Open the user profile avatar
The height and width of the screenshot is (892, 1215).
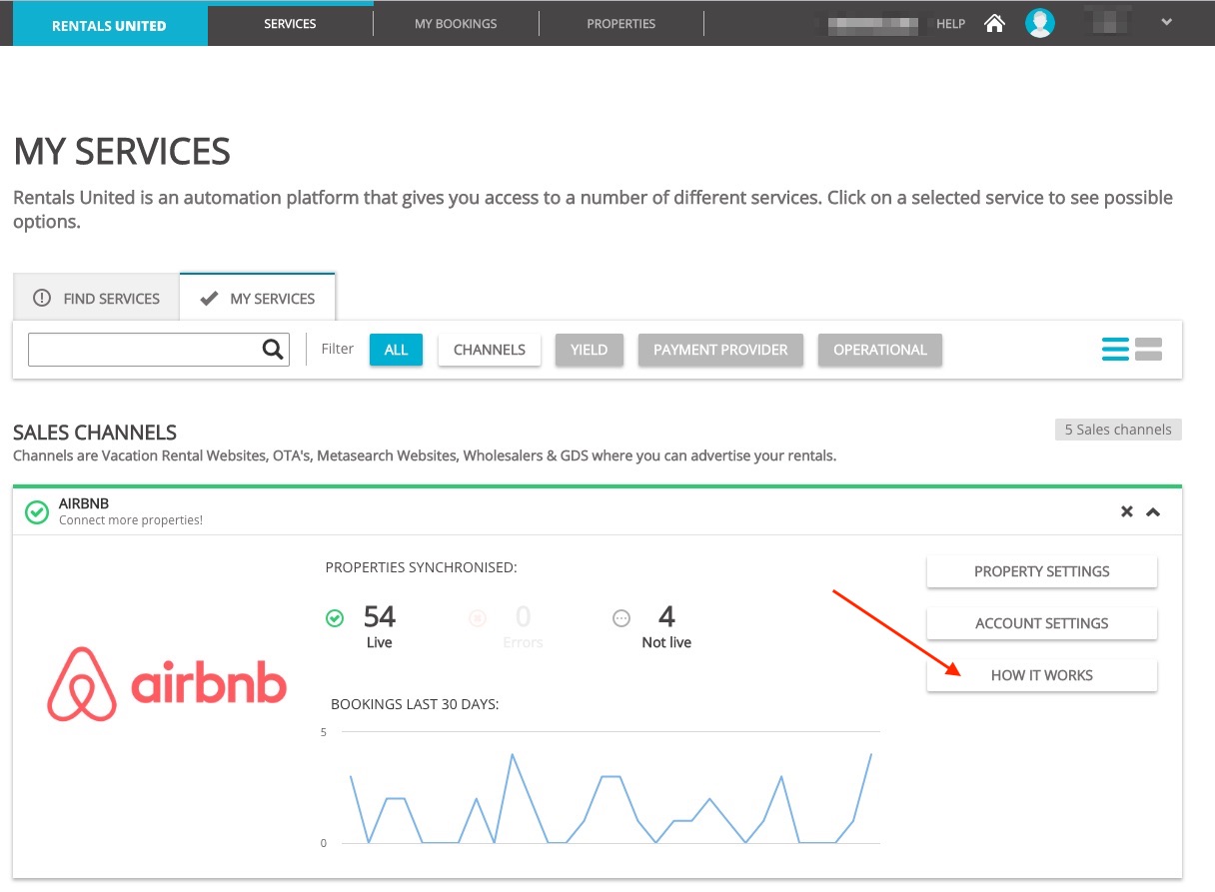pos(1040,23)
